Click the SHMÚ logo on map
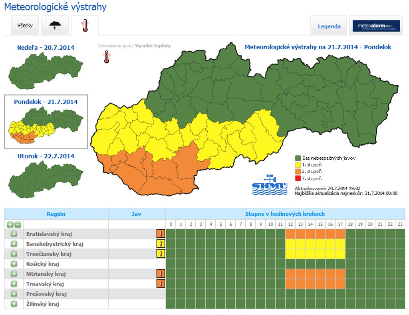409x315 pixels. (270, 185)
